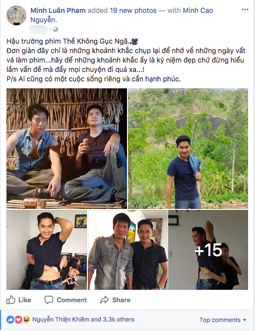The image size is (255, 331).
Task: Open the +15 more photos thumbnail
Action: (208, 250)
